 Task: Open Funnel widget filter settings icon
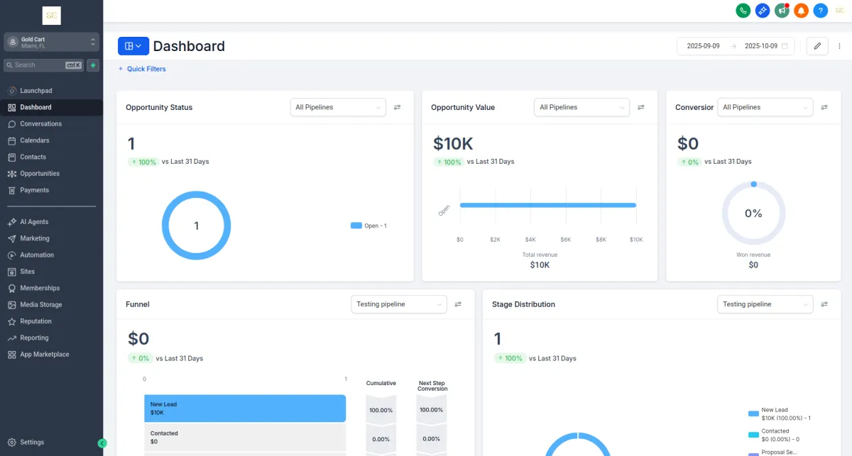coord(458,304)
